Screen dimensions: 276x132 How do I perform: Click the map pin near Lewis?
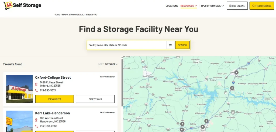pos(182,124)
